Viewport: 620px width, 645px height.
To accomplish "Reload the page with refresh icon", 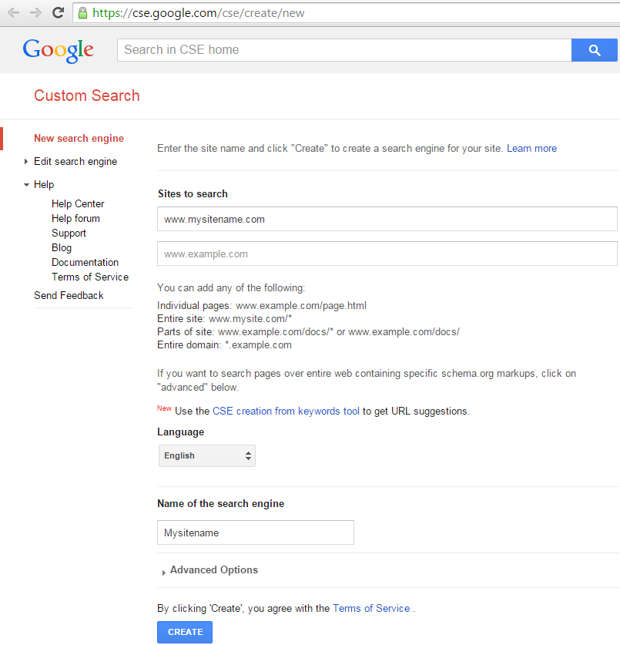I will (x=58, y=13).
